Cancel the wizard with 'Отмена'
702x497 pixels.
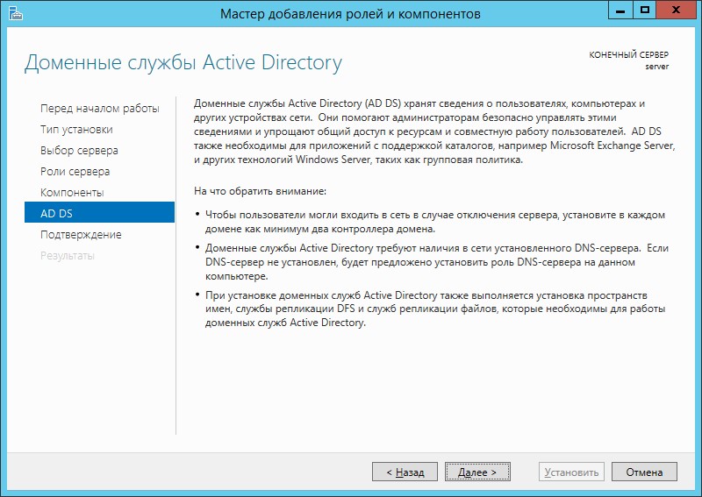[x=644, y=472]
